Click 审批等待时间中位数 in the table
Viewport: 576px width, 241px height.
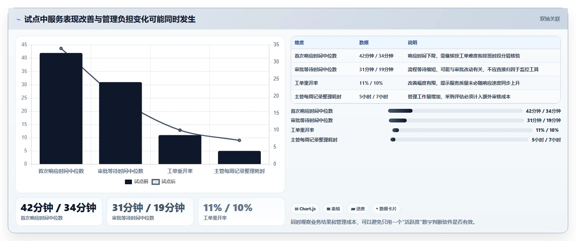pos(316,70)
